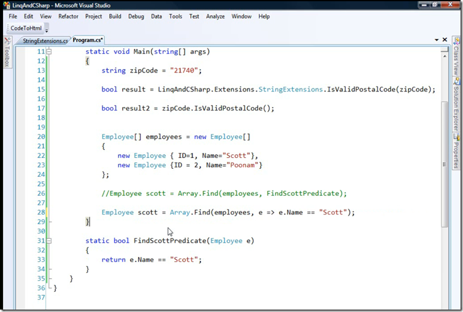Open the Toolbox side panel
Screen dimensions: 463x312
7,52
